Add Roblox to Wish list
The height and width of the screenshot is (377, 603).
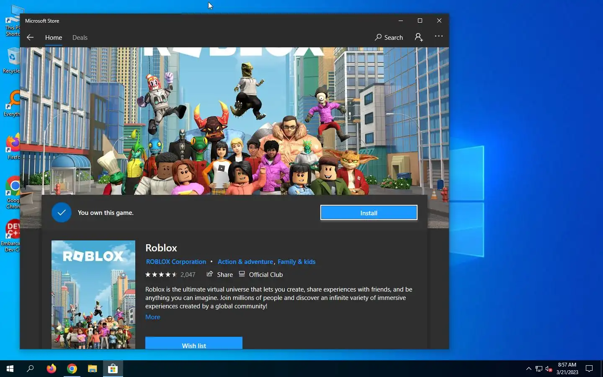(194, 343)
